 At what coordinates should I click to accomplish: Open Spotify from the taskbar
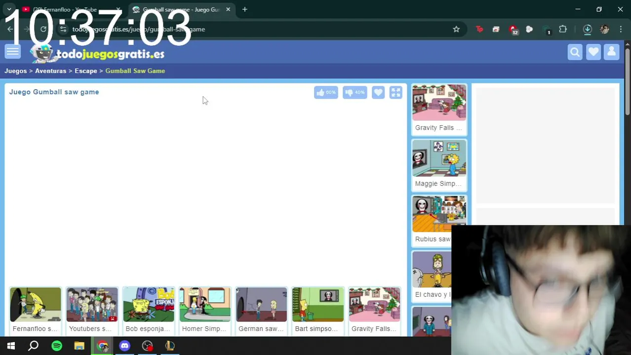[x=57, y=346]
